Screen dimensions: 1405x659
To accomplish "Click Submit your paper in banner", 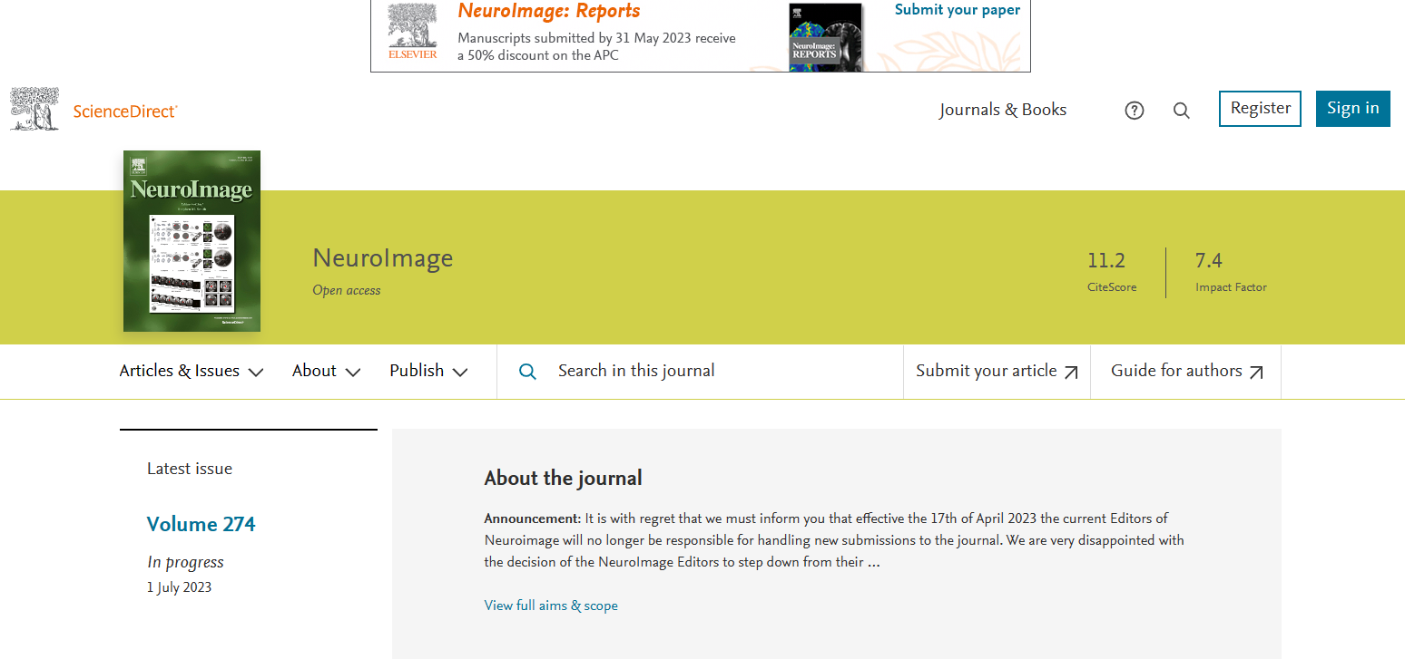I will [958, 10].
